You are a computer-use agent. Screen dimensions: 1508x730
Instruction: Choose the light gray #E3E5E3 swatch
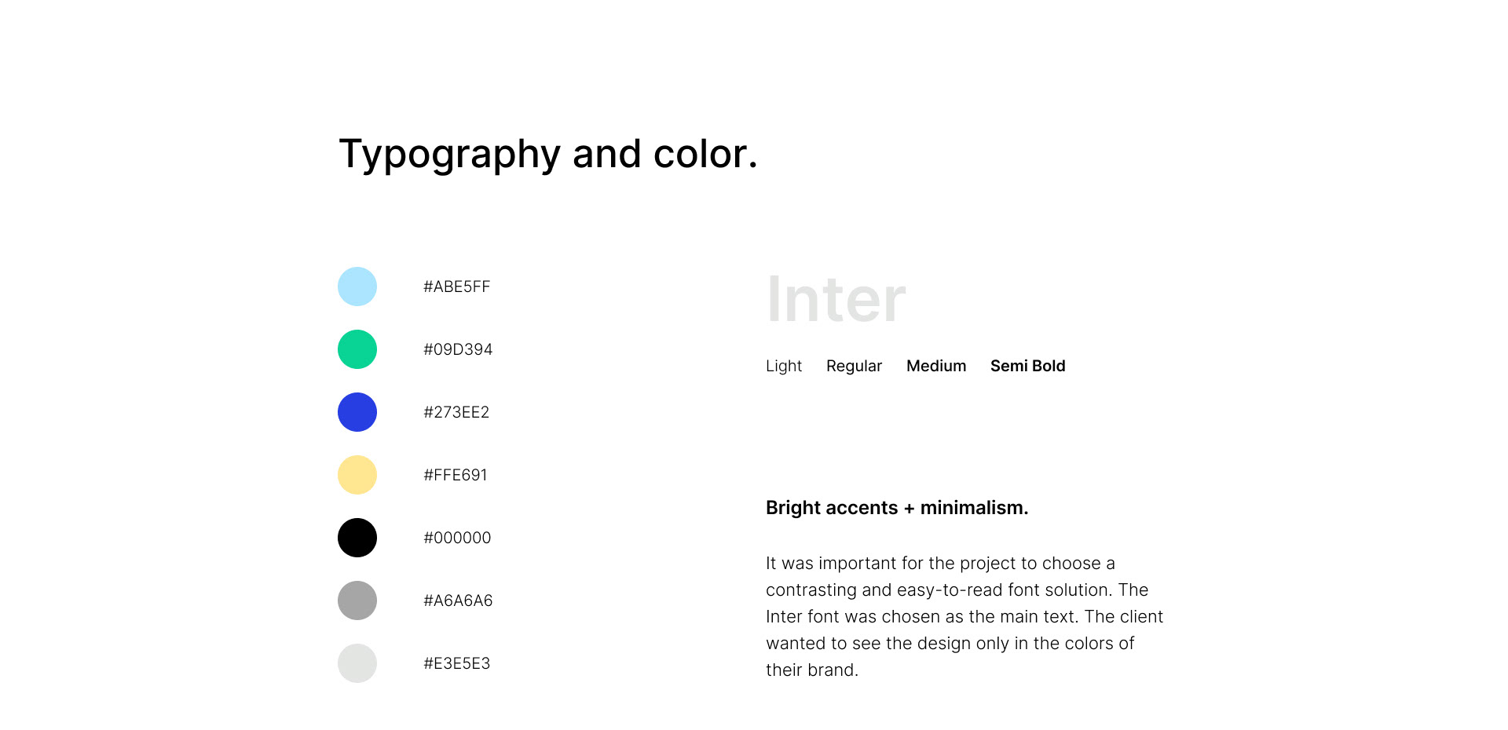click(357, 663)
